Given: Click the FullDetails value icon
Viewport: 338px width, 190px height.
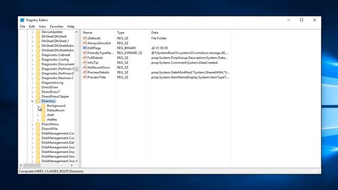Looking at the screenshot, I should point(84,58).
